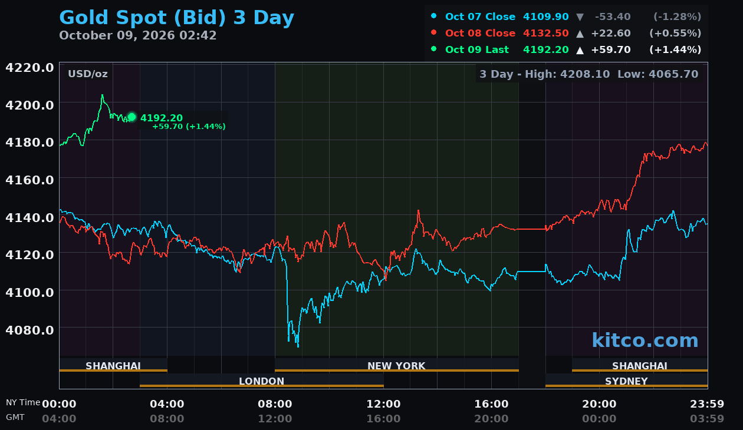Image resolution: width=743 pixels, height=430 pixels.
Task: Click the USD/oz unit label
Action: [x=88, y=74]
